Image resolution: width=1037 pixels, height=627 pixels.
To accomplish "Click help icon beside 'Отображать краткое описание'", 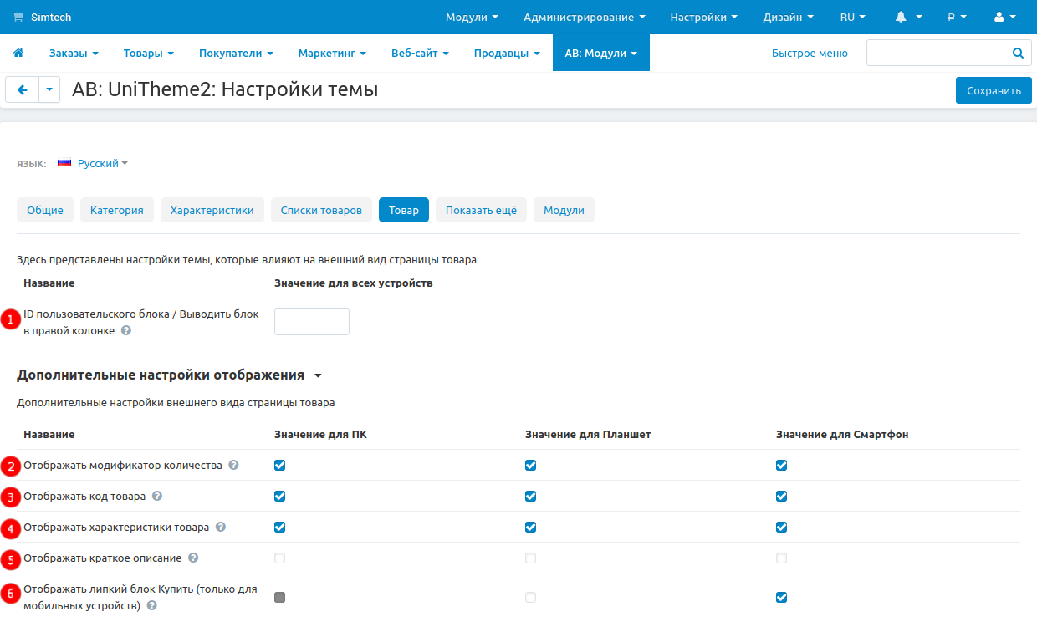I will [x=193, y=558].
